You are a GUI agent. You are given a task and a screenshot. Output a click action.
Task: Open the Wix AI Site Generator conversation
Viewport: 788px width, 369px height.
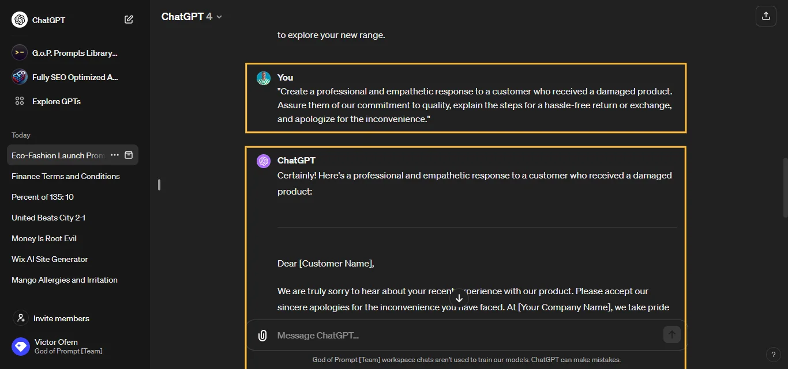(x=50, y=259)
